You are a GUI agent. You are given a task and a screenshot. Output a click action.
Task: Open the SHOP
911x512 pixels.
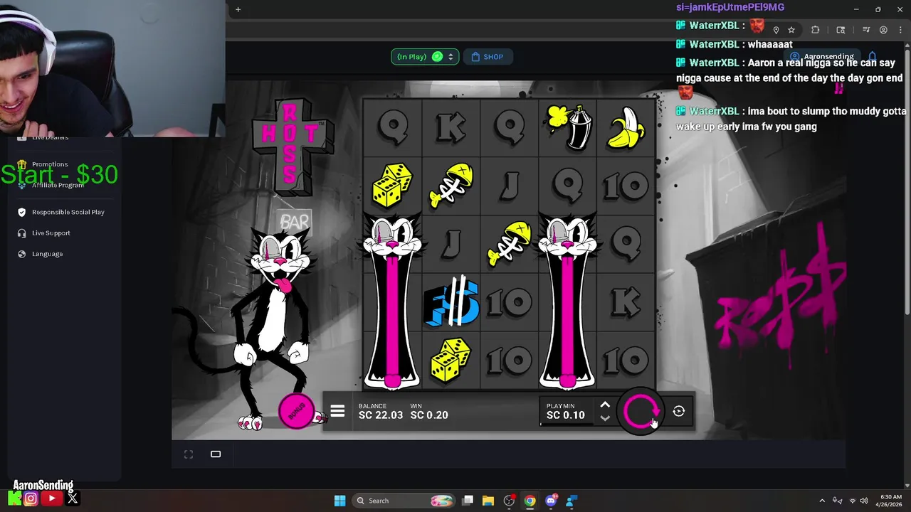click(x=488, y=57)
